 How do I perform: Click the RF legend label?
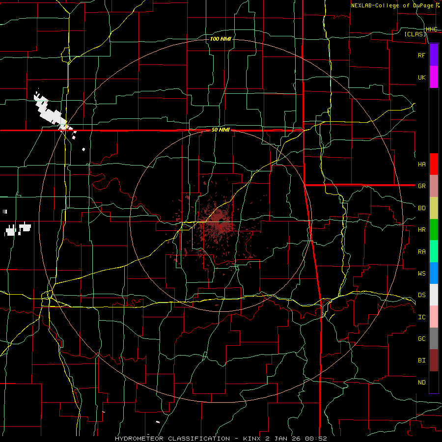click(x=421, y=55)
